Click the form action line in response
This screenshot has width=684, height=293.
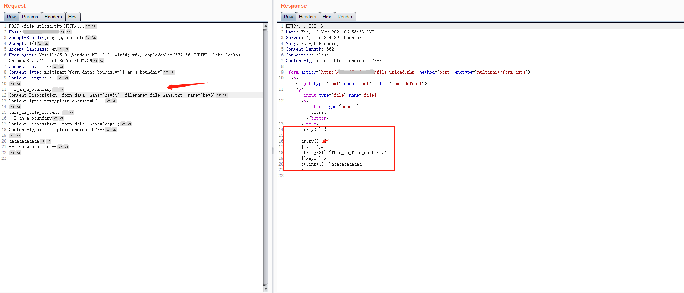point(407,72)
